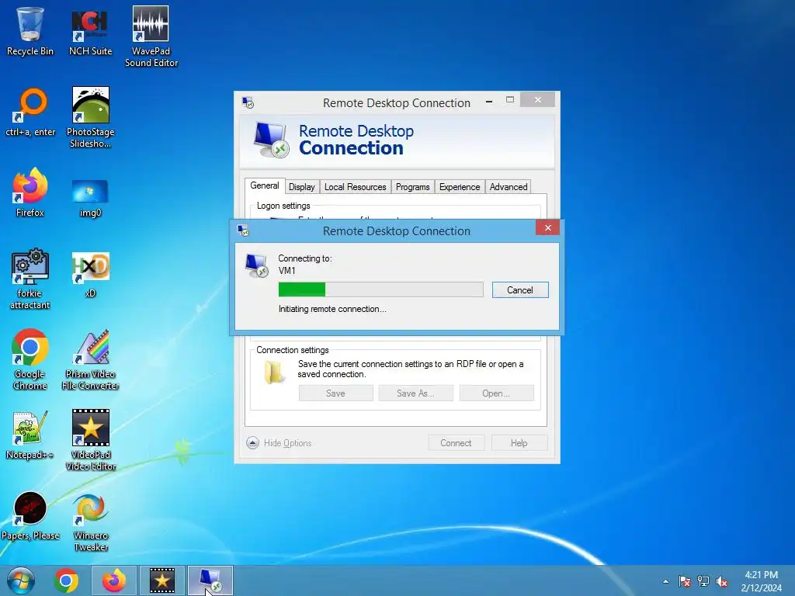This screenshot has width=795, height=596.
Task: Open the Experience tab
Action: [460, 187]
